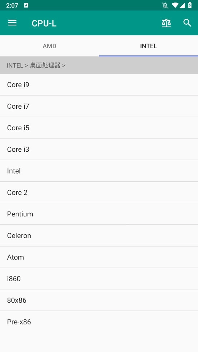Choose the Atom category
This screenshot has width=198, height=352.
[99, 257]
